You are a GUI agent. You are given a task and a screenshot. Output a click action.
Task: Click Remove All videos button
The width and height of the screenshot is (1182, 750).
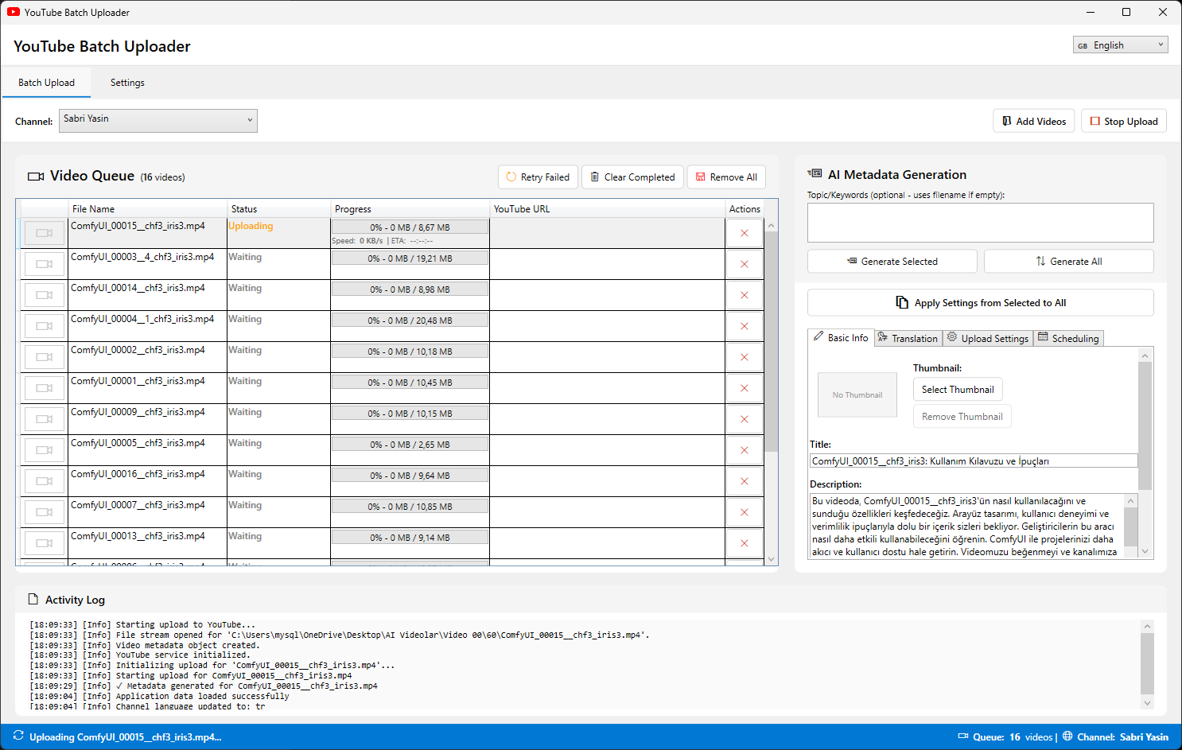tap(726, 177)
